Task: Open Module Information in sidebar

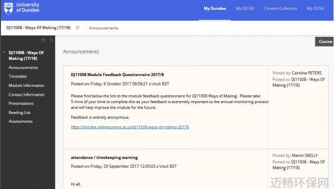Action: [x=27, y=85]
